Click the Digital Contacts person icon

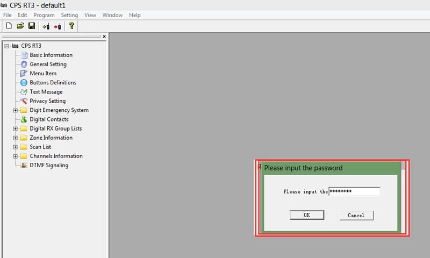click(24, 119)
